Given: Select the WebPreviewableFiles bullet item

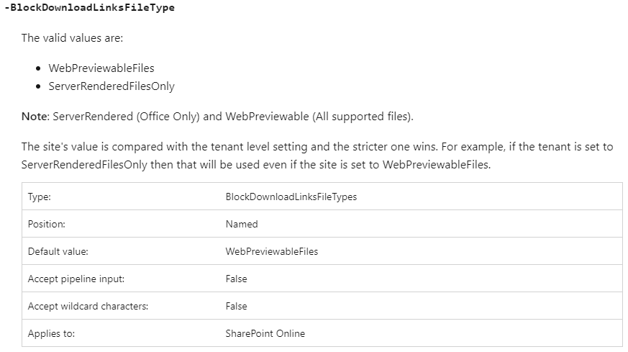Looking at the screenshot, I should click(101, 68).
